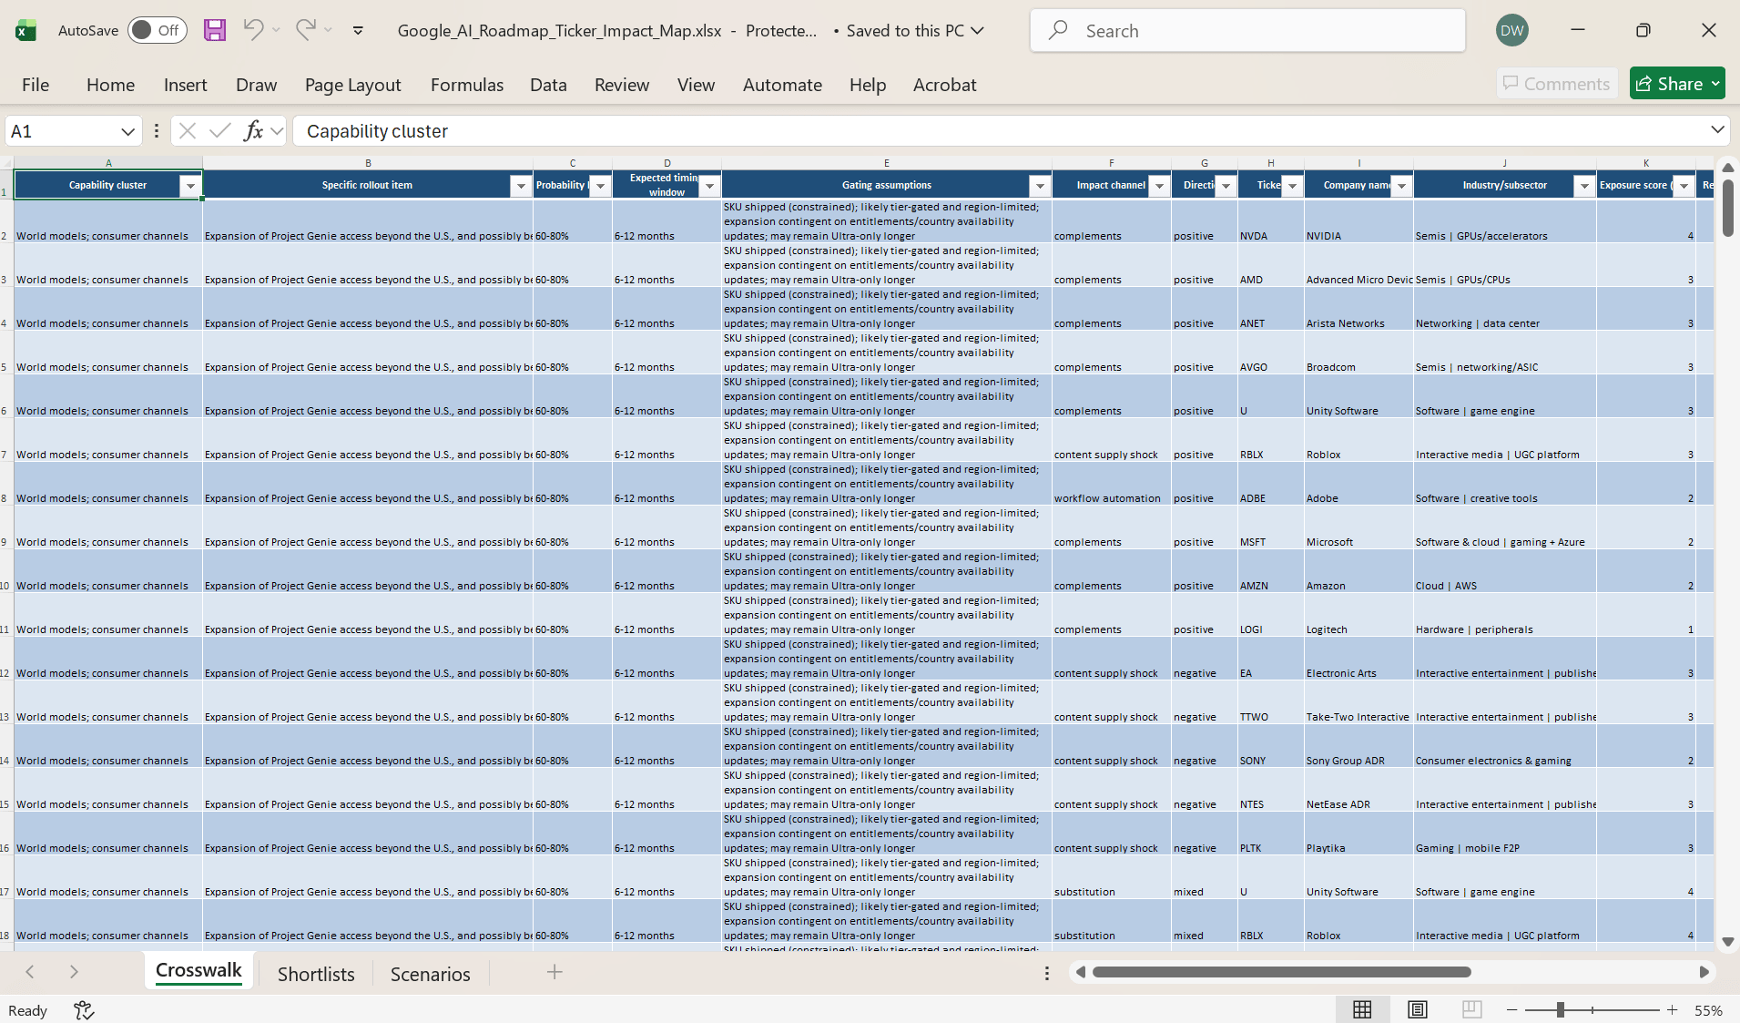Open the Exposure score filter dropdown
1740x1023 pixels.
click(x=1684, y=185)
